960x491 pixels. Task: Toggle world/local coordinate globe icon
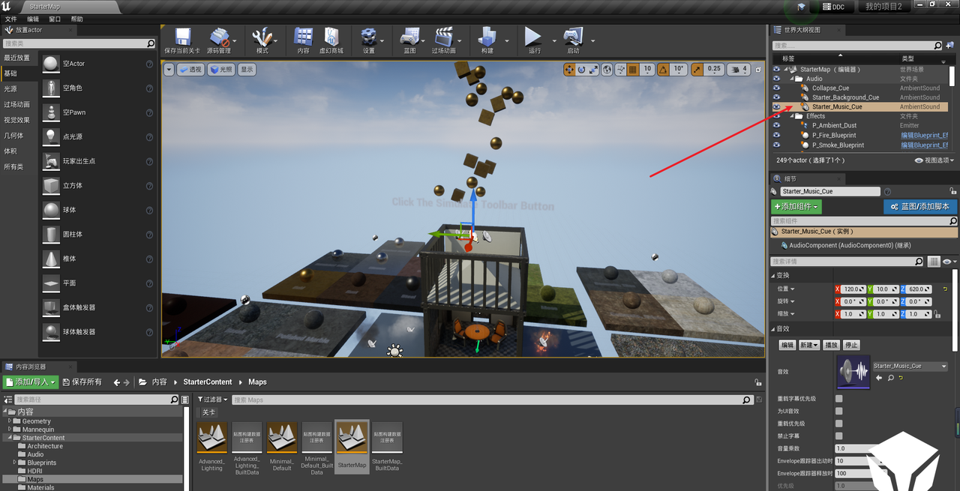607,69
